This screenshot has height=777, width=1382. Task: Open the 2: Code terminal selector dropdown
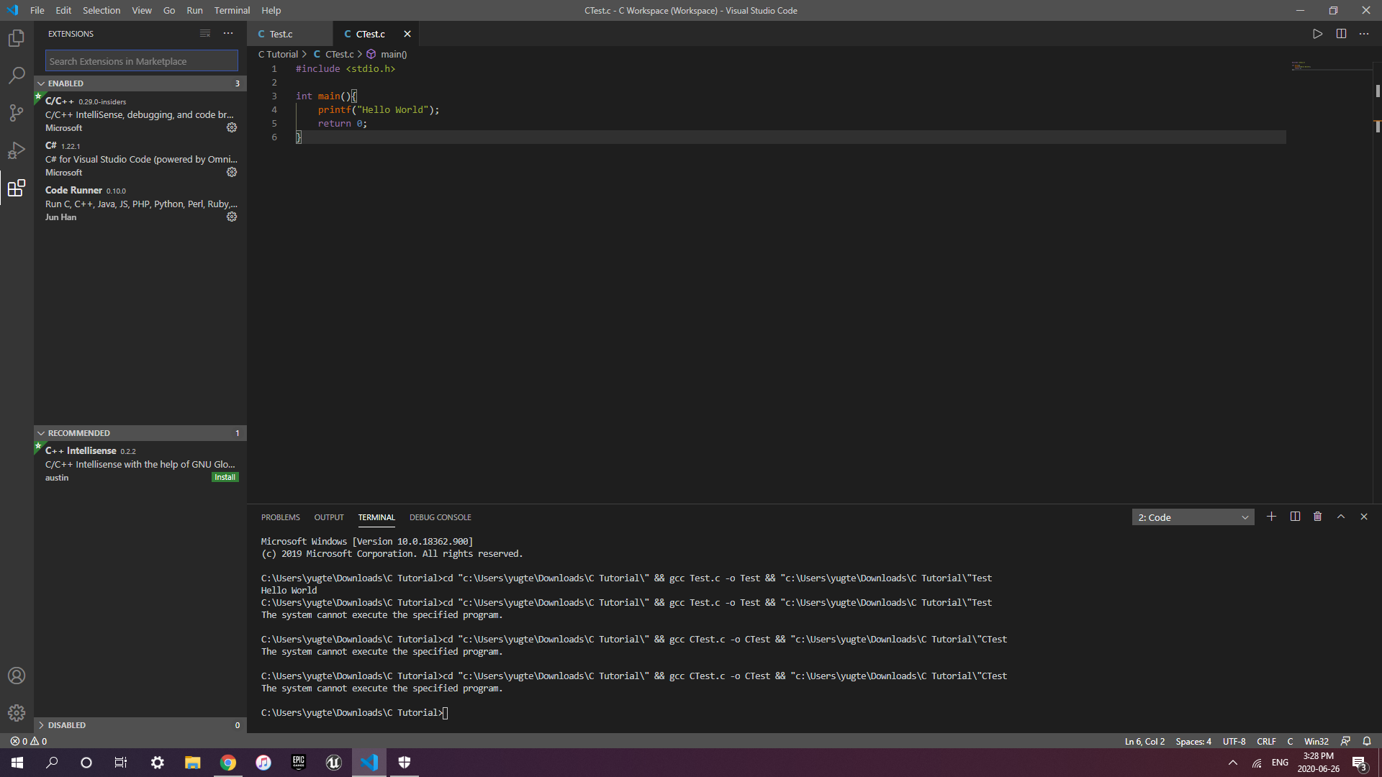coord(1192,517)
